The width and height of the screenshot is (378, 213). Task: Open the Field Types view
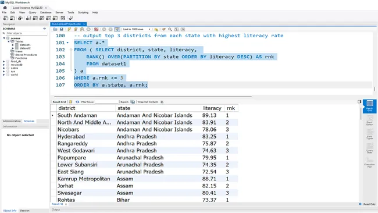369,134
